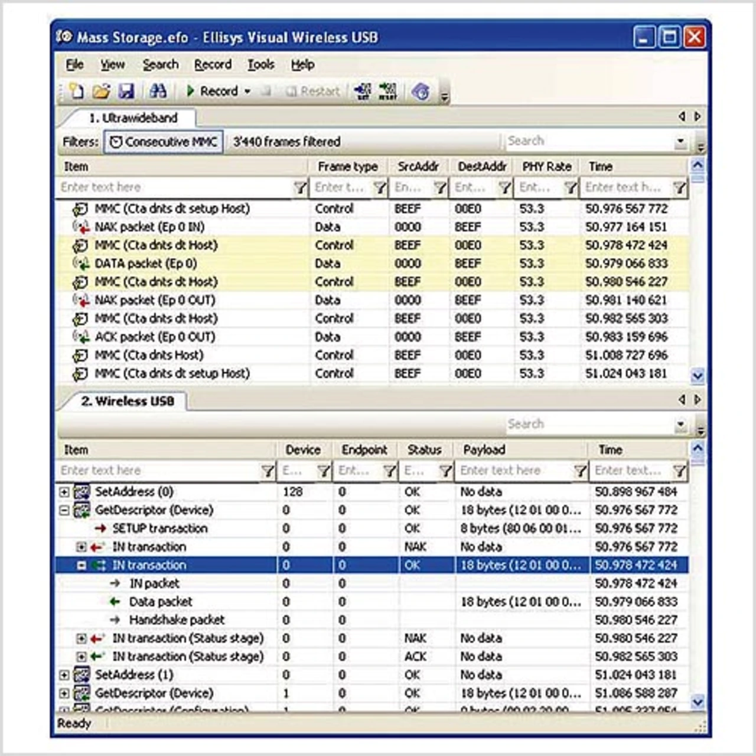This screenshot has height=756, width=756.
Task: Toggle the Consecutive MMC filter
Action: click(164, 142)
